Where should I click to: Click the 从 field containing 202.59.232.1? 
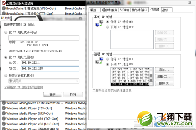tap(50, 63)
